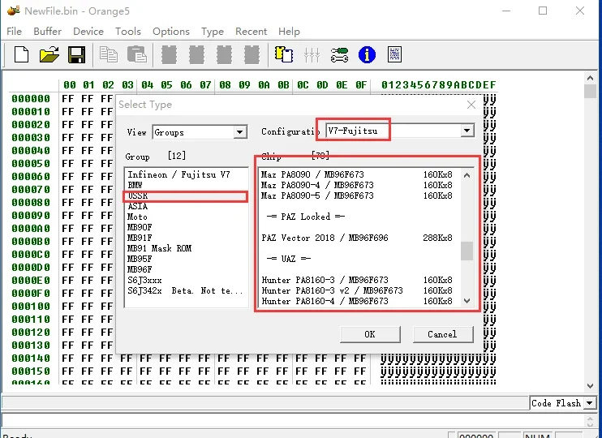Select the MB91 Mask ROM group

187,248
